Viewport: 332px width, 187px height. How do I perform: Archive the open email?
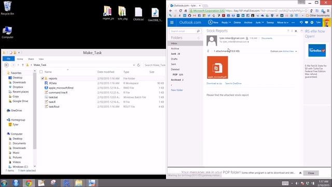pyautogui.click(x=248, y=22)
